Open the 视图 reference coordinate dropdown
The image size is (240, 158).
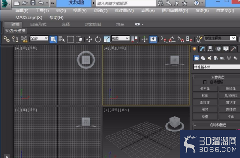[x=120, y=38]
